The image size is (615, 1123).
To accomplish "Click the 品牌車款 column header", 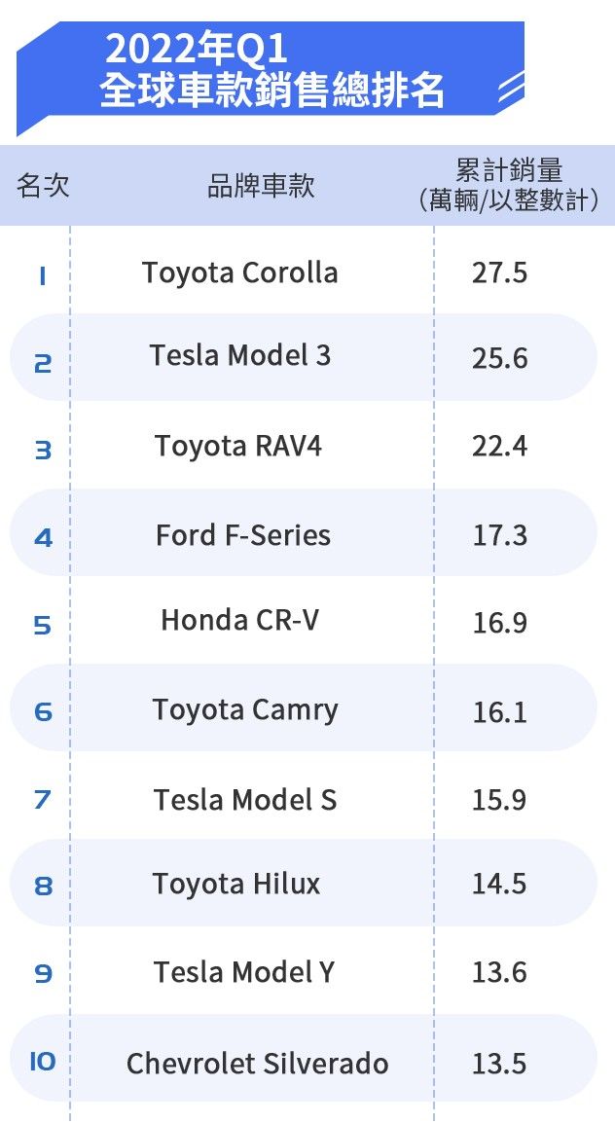I will pyautogui.click(x=261, y=186).
